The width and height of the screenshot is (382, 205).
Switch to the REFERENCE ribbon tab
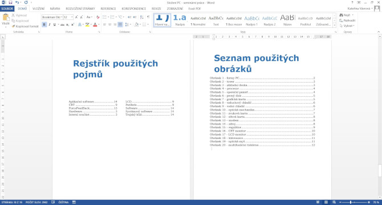[x=108, y=9]
